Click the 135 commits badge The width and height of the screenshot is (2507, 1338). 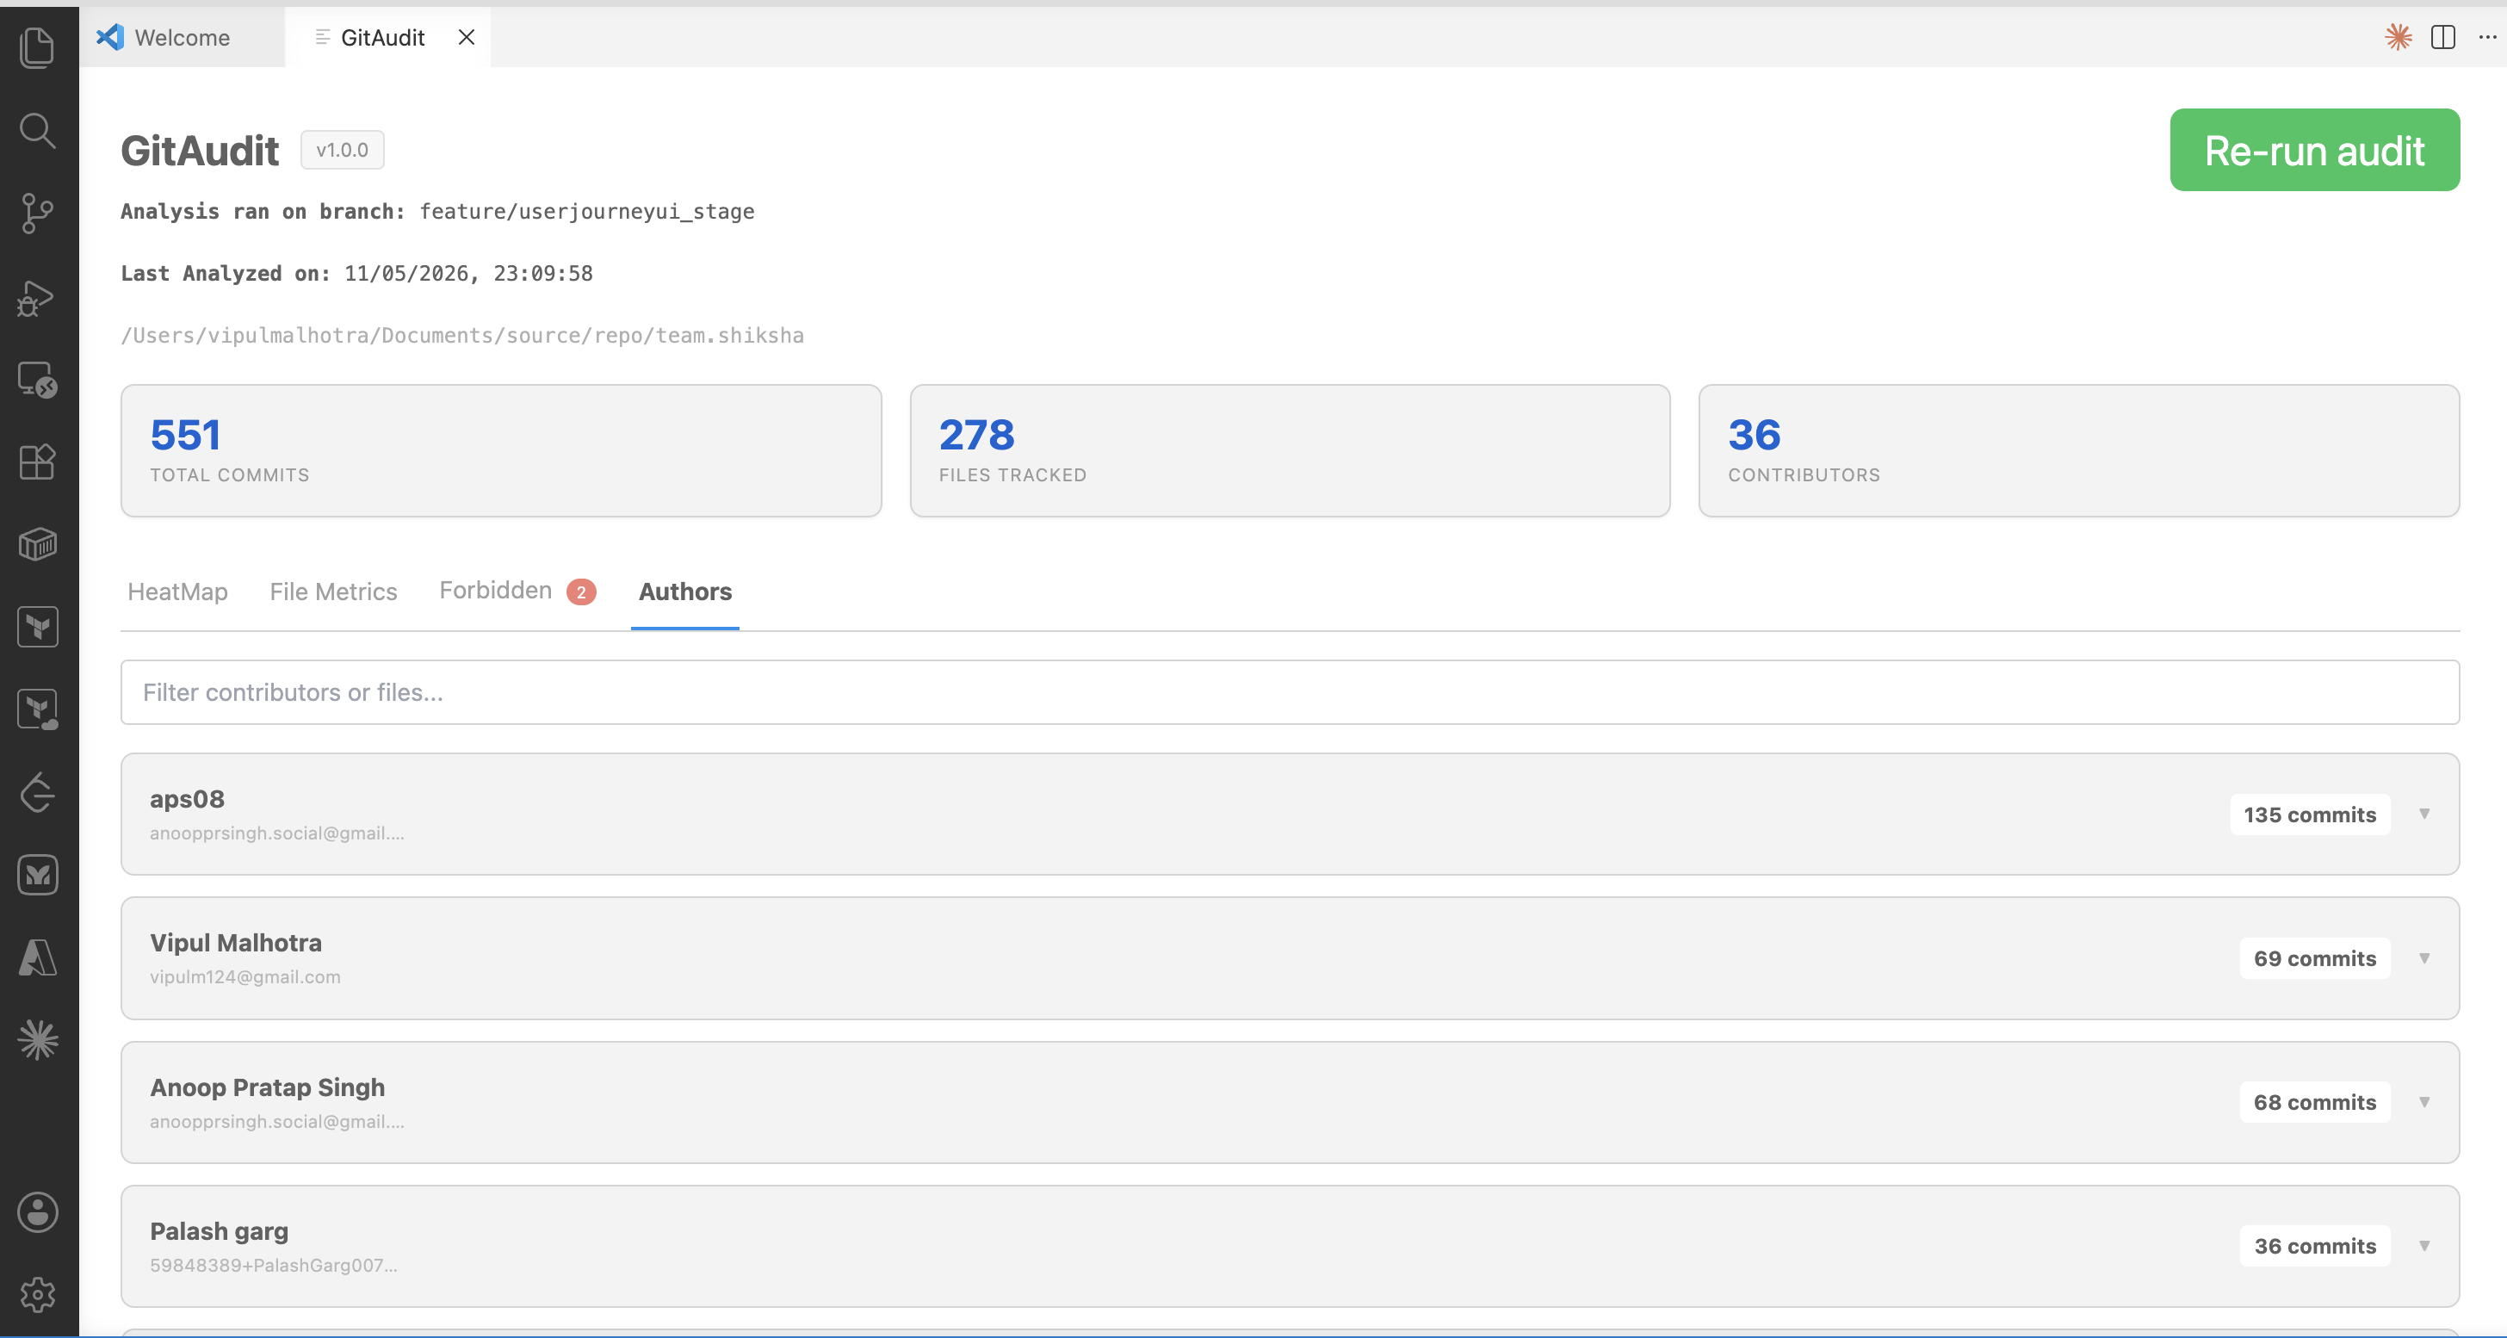[2310, 815]
